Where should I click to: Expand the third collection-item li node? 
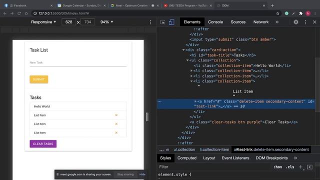(x=191, y=76)
